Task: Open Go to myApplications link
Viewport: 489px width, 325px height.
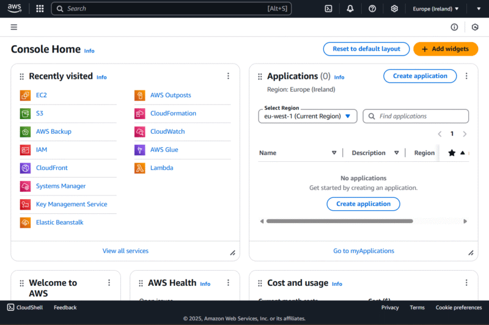Action: pyautogui.click(x=364, y=251)
